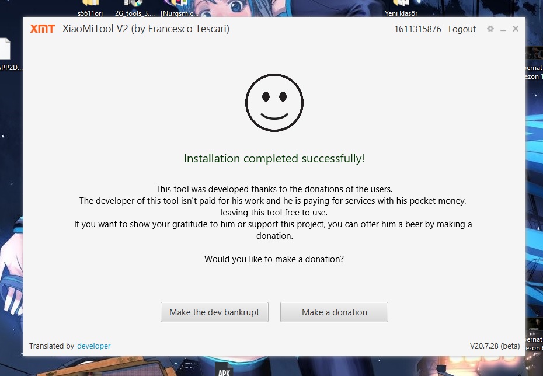Open XiaoMiTool settings gear
The height and width of the screenshot is (376, 543).
[490, 29]
